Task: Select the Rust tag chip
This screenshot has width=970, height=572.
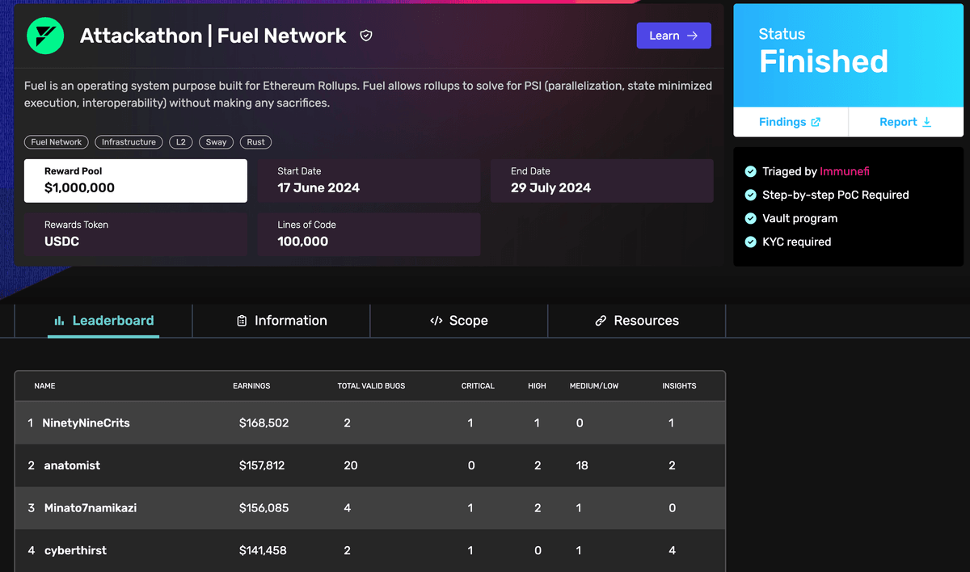Action: click(256, 142)
